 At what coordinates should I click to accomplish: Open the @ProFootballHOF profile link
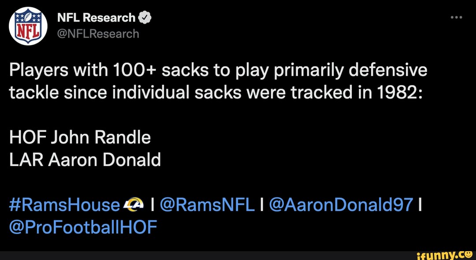point(82,227)
